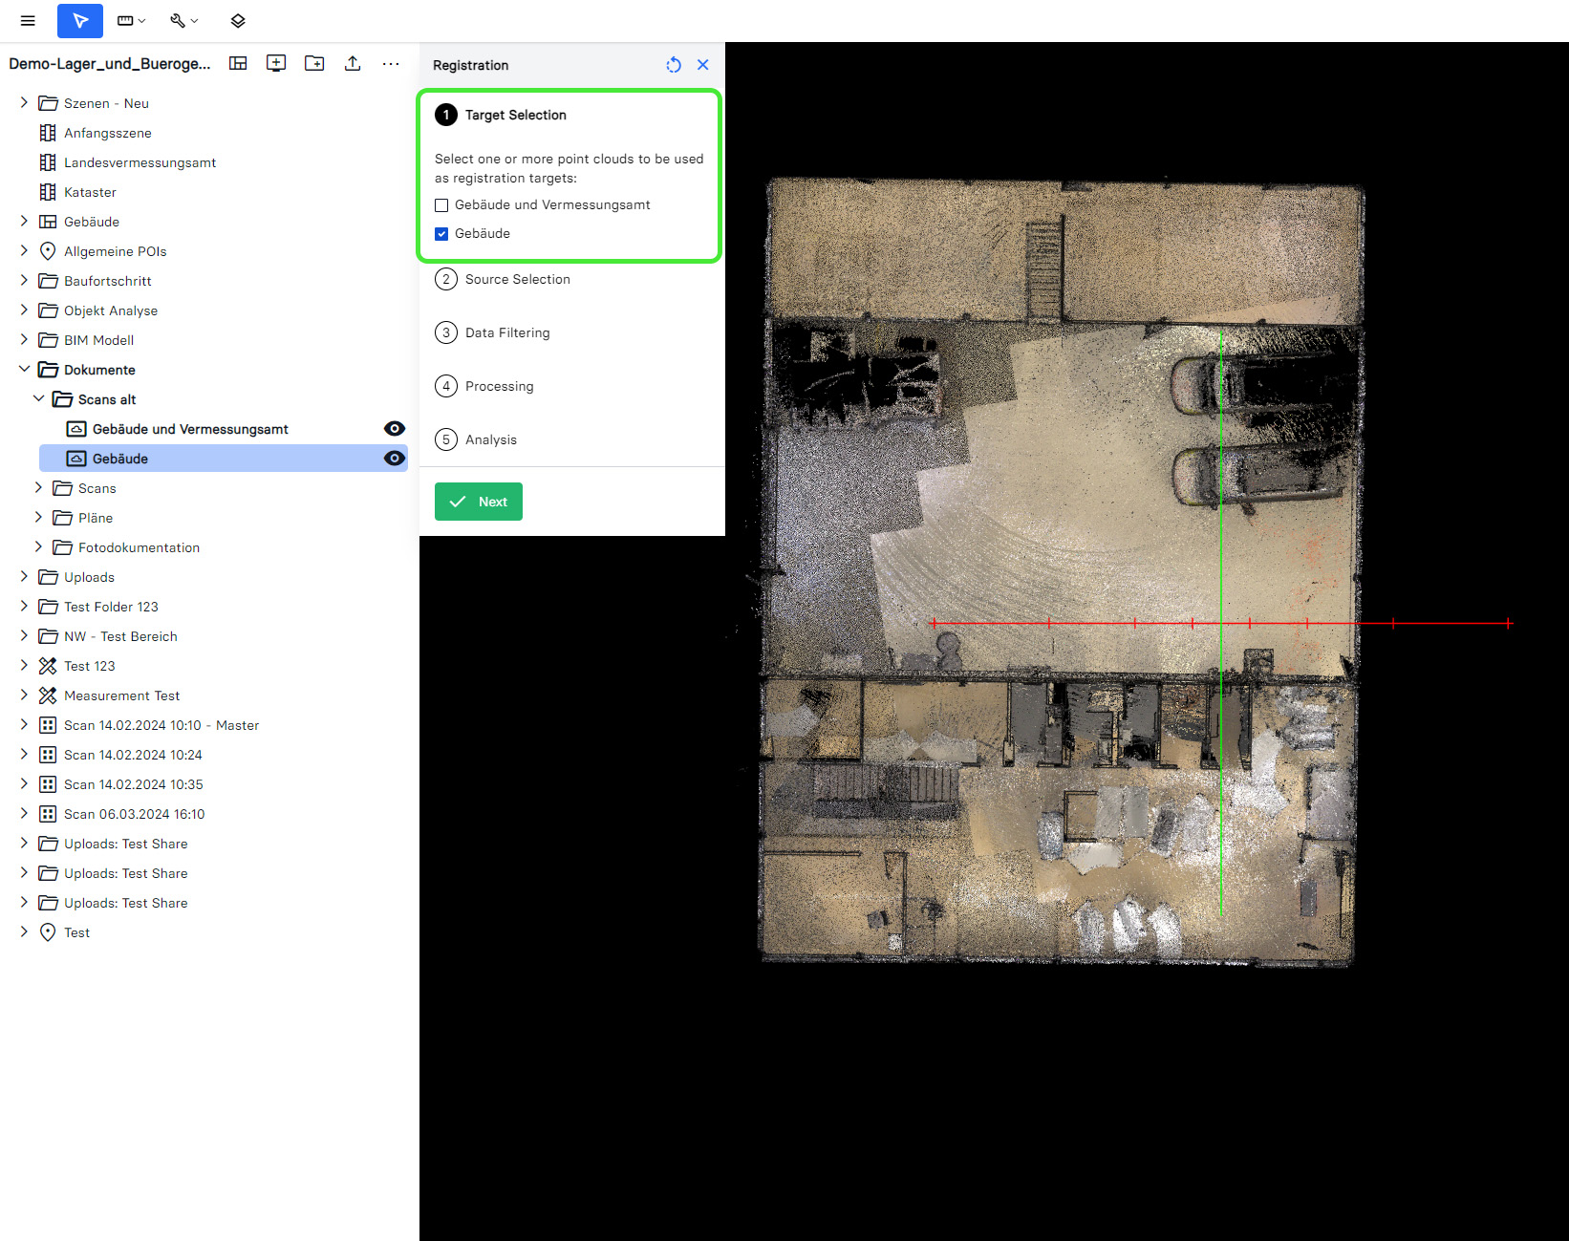Image resolution: width=1569 pixels, height=1241 pixels.
Task: Check Gebäude und Vermessungsamt target checkbox
Action: 441,205
